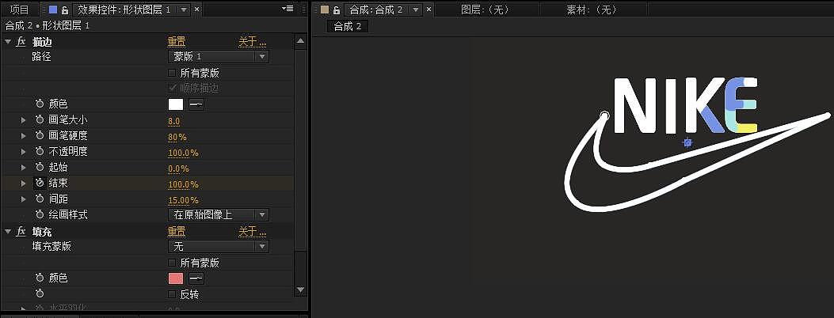Screen dimensions: 834x318
Task: Open the 绘画样式 dropdown 在原始图像上
Action: 218,215
